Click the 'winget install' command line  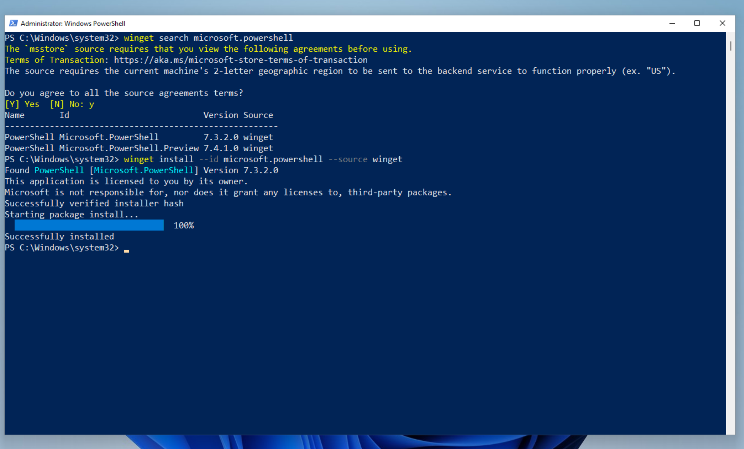[263, 159]
